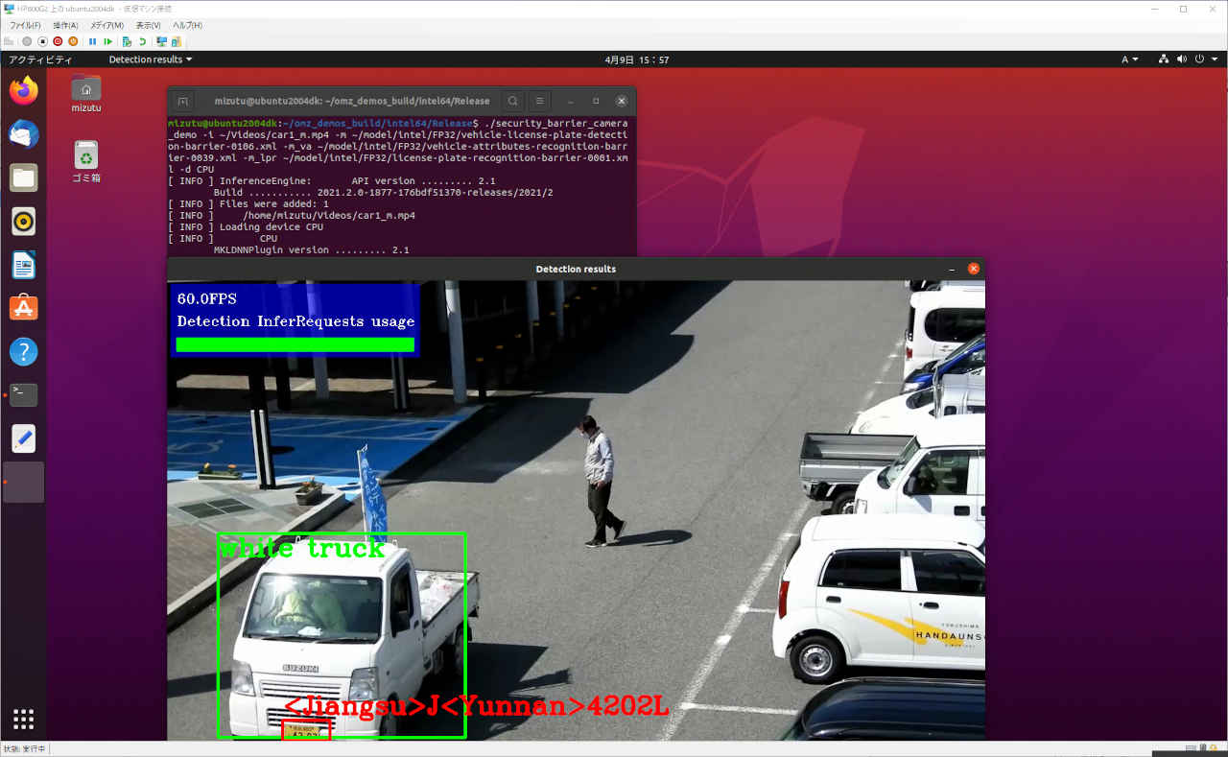
Task: Click terminal line 'MKLDNNPlugin version'
Action: coord(311,250)
